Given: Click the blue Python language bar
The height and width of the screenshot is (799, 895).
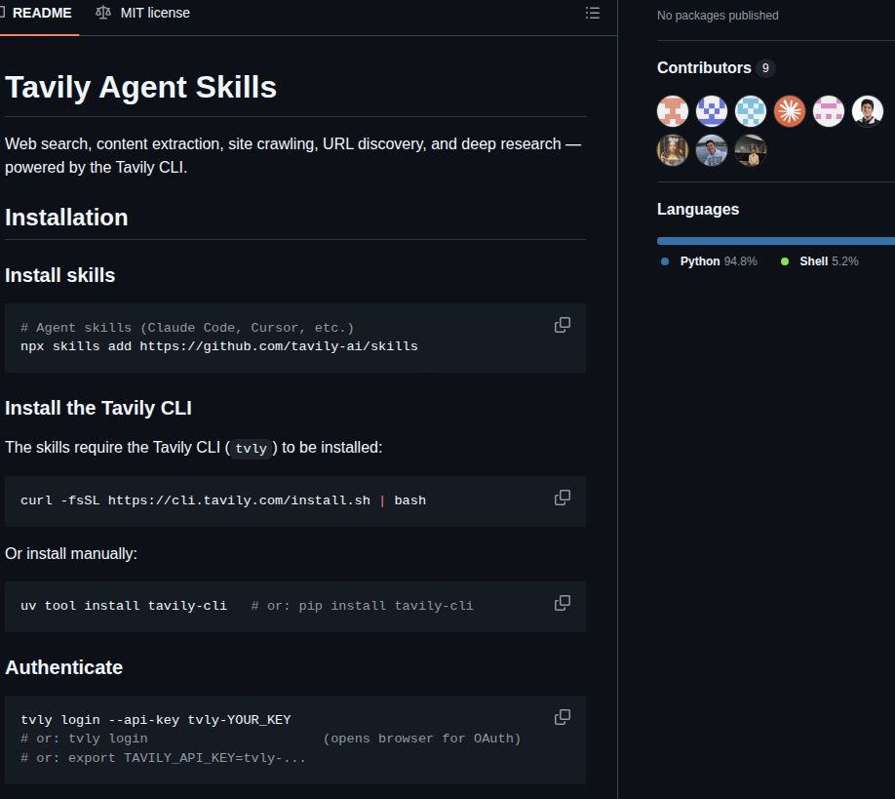Looking at the screenshot, I should pos(775,241).
